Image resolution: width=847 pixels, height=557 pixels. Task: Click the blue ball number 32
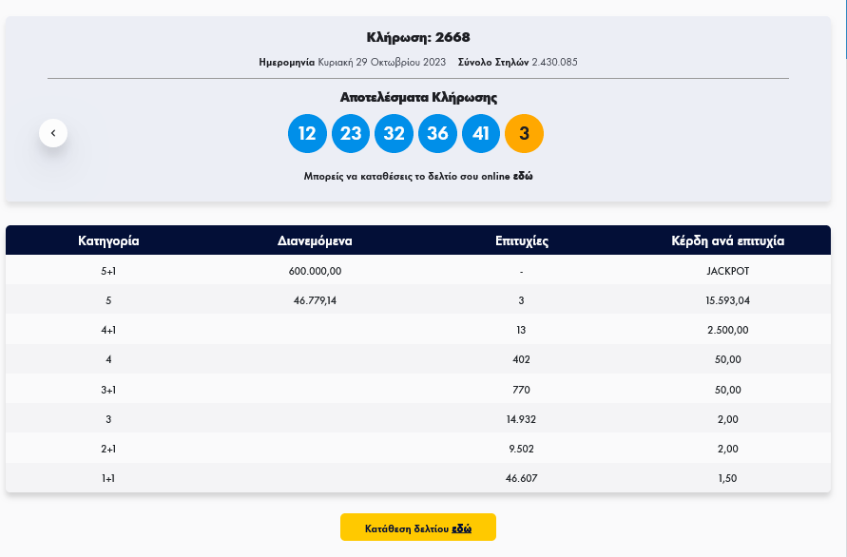(x=394, y=133)
